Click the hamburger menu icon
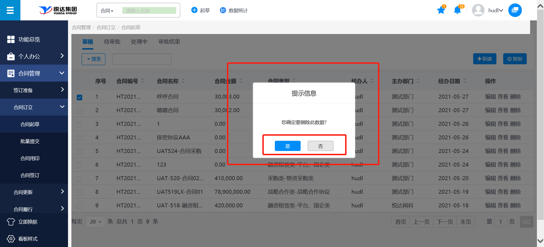Screen dimensions: 544x247 pos(10,10)
